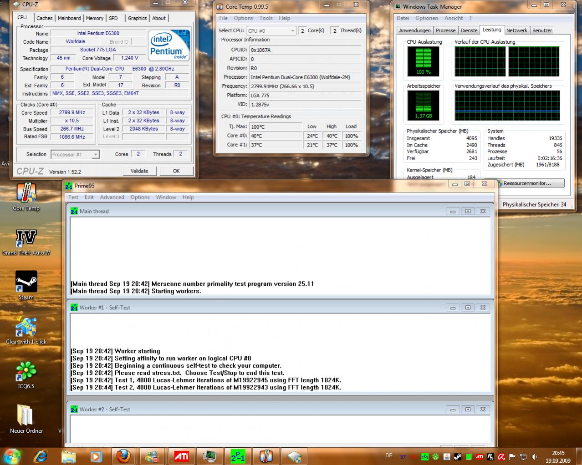The image size is (582, 465).
Task: Open About tab in CPU-Z
Action: coord(159,18)
